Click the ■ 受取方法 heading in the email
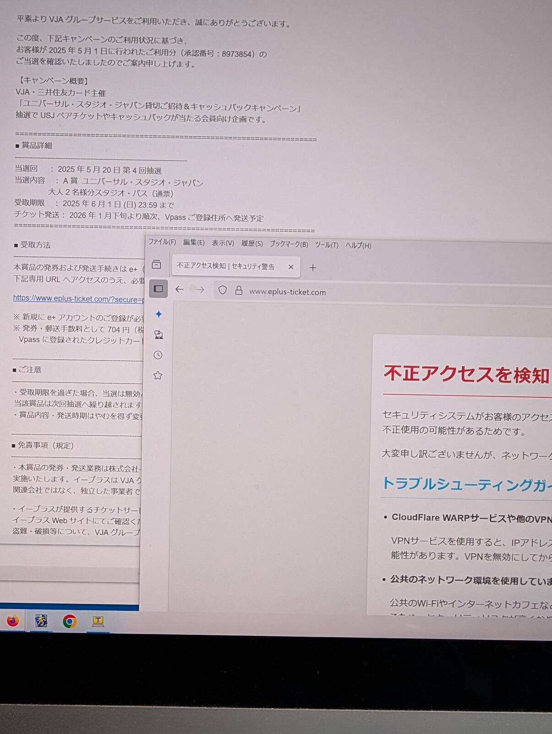 coord(32,245)
